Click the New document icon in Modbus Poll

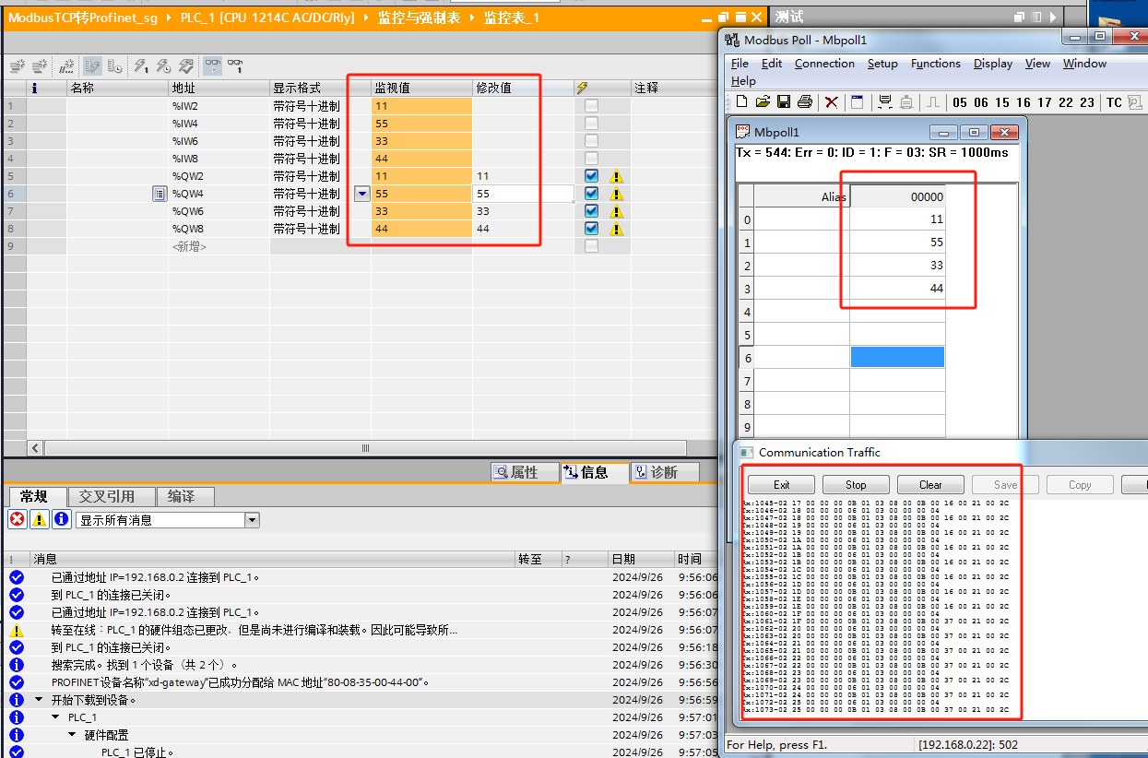[741, 101]
